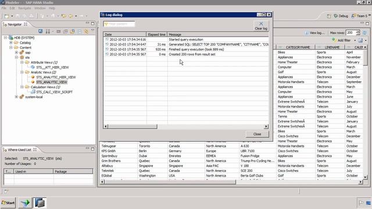Click icon to the right of Add filter

click(360, 40)
